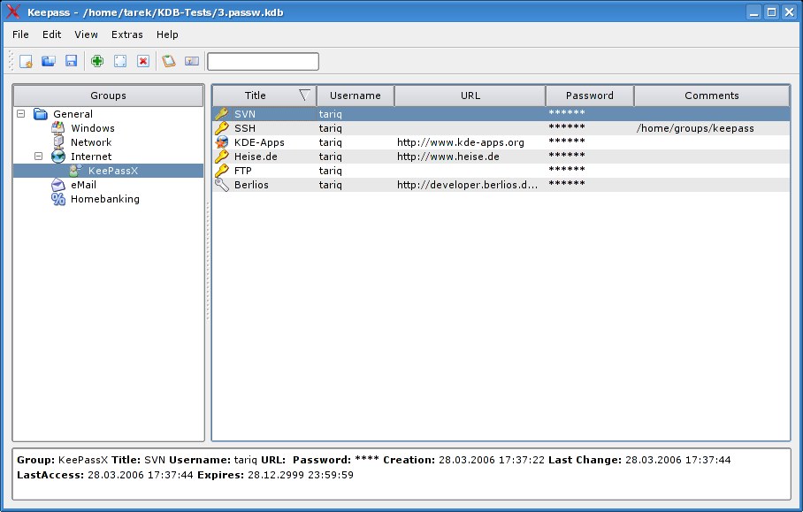Click the KeePassX group icon
Viewport: 803px width, 512px height.
[76, 171]
